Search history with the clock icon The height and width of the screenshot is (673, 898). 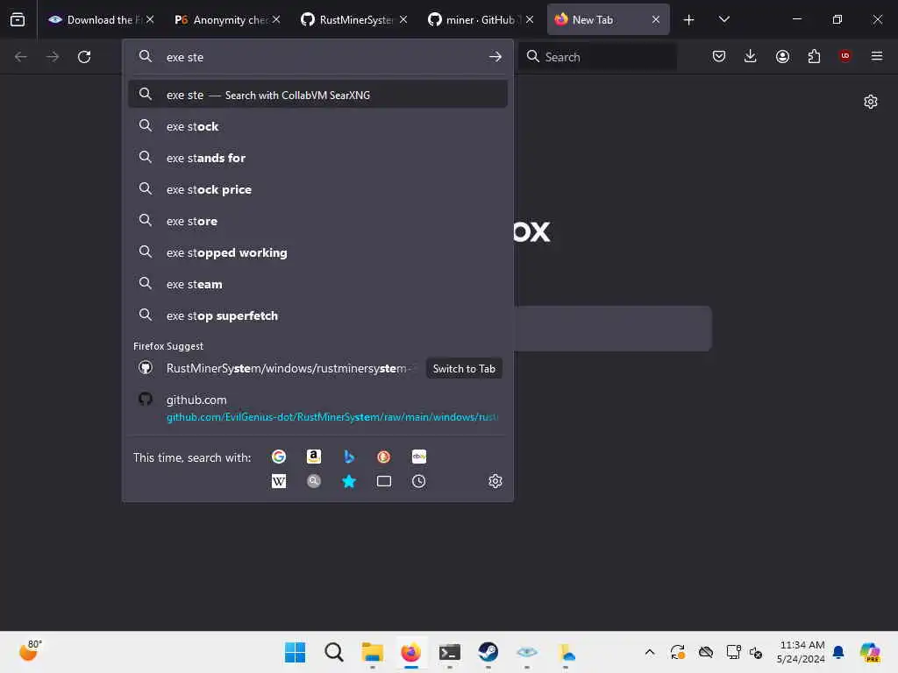click(419, 481)
